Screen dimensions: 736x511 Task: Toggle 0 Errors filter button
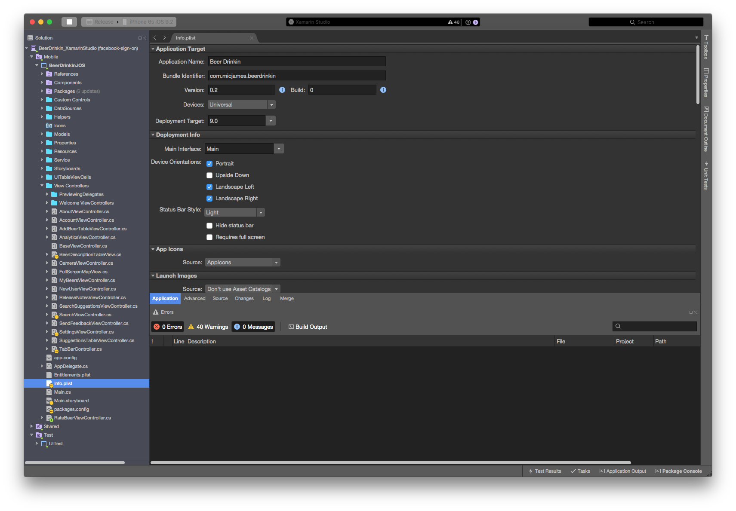pyautogui.click(x=168, y=327)
